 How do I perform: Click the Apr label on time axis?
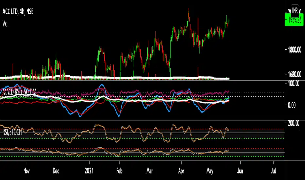(x=181, y=171)
